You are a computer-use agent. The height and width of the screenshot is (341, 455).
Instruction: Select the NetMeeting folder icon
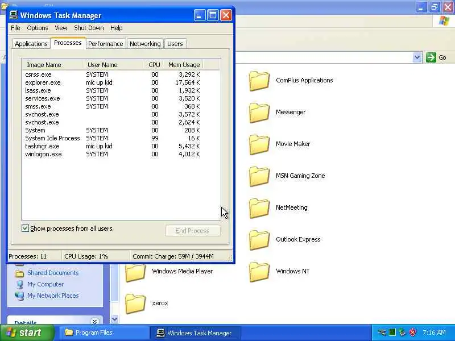[x=259, y=208]
